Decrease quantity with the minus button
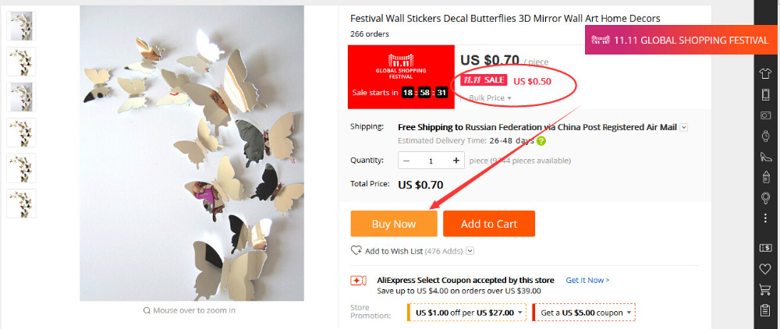Viewport: 780px width, 329px height. point(407,161)
